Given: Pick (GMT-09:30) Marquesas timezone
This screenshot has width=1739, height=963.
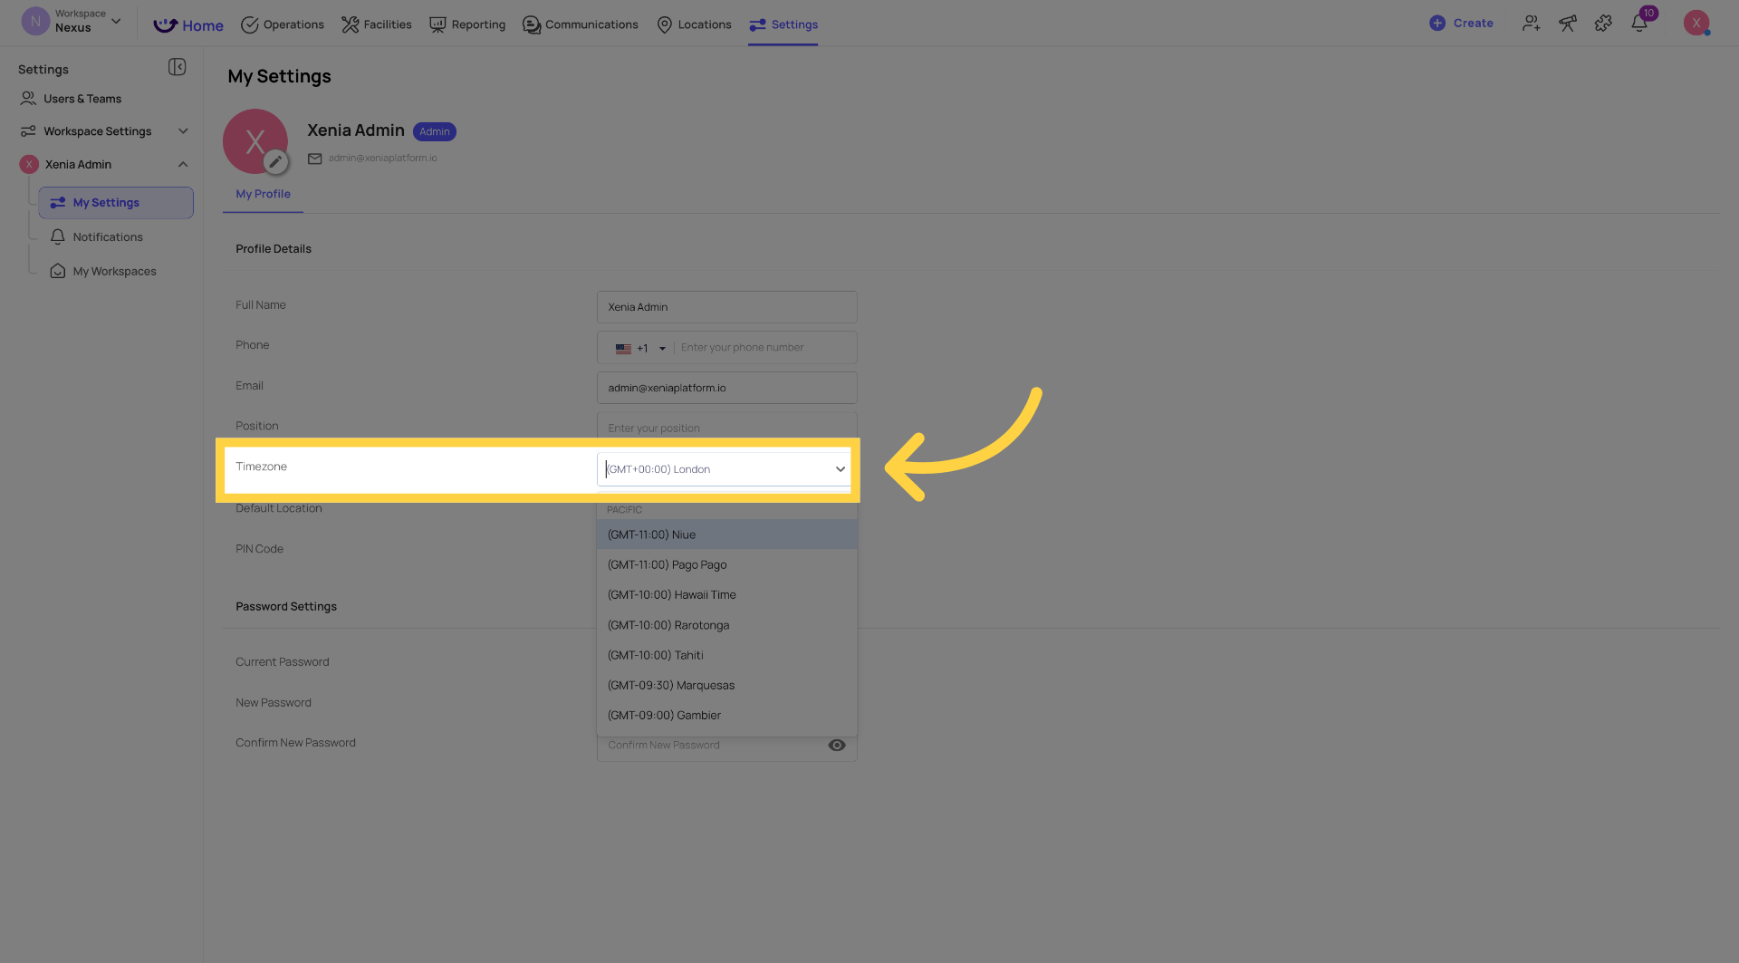Looking at the screenshot, I should coord(726,686).
